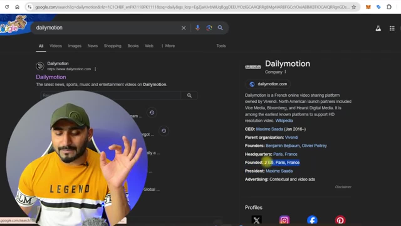Open options menu beside dailymotion.com URL

[95, 69]
